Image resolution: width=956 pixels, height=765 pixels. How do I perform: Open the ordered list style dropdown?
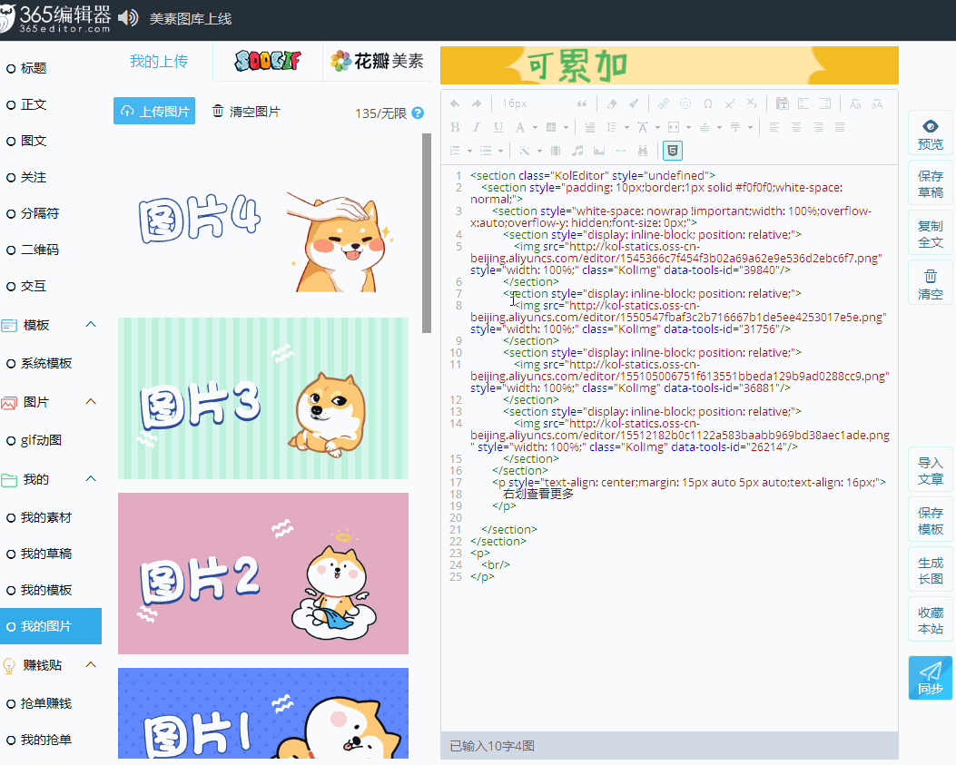tap(470, 150)
